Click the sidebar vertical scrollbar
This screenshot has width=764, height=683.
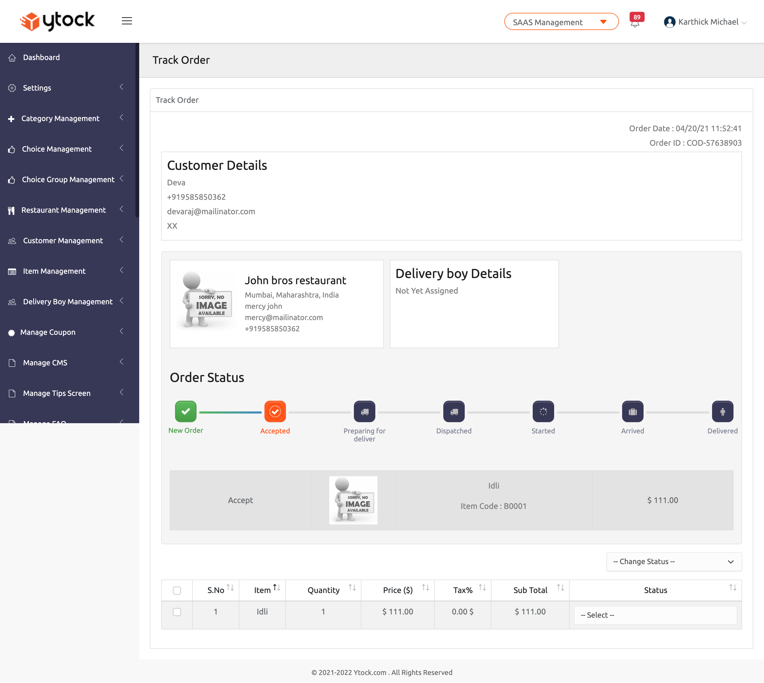pos(137,130)
